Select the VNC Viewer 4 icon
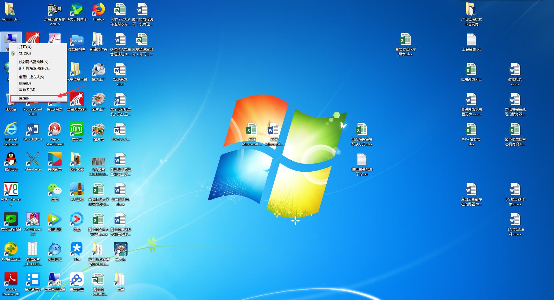554x300 pixels. [11, 194]
